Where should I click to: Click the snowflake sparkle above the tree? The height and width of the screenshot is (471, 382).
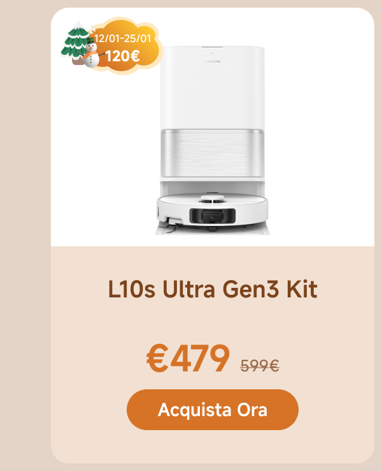[x=92, y=29]
